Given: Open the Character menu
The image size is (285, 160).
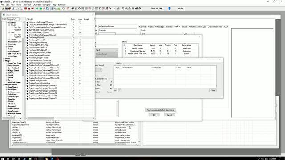Looking at the screenshot, I should 37,5.
